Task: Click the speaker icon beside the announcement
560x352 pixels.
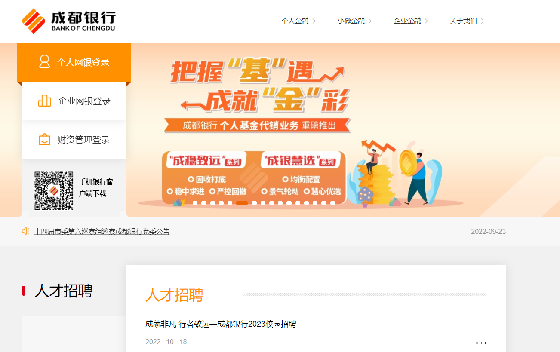Action: (x=25, y=231)
